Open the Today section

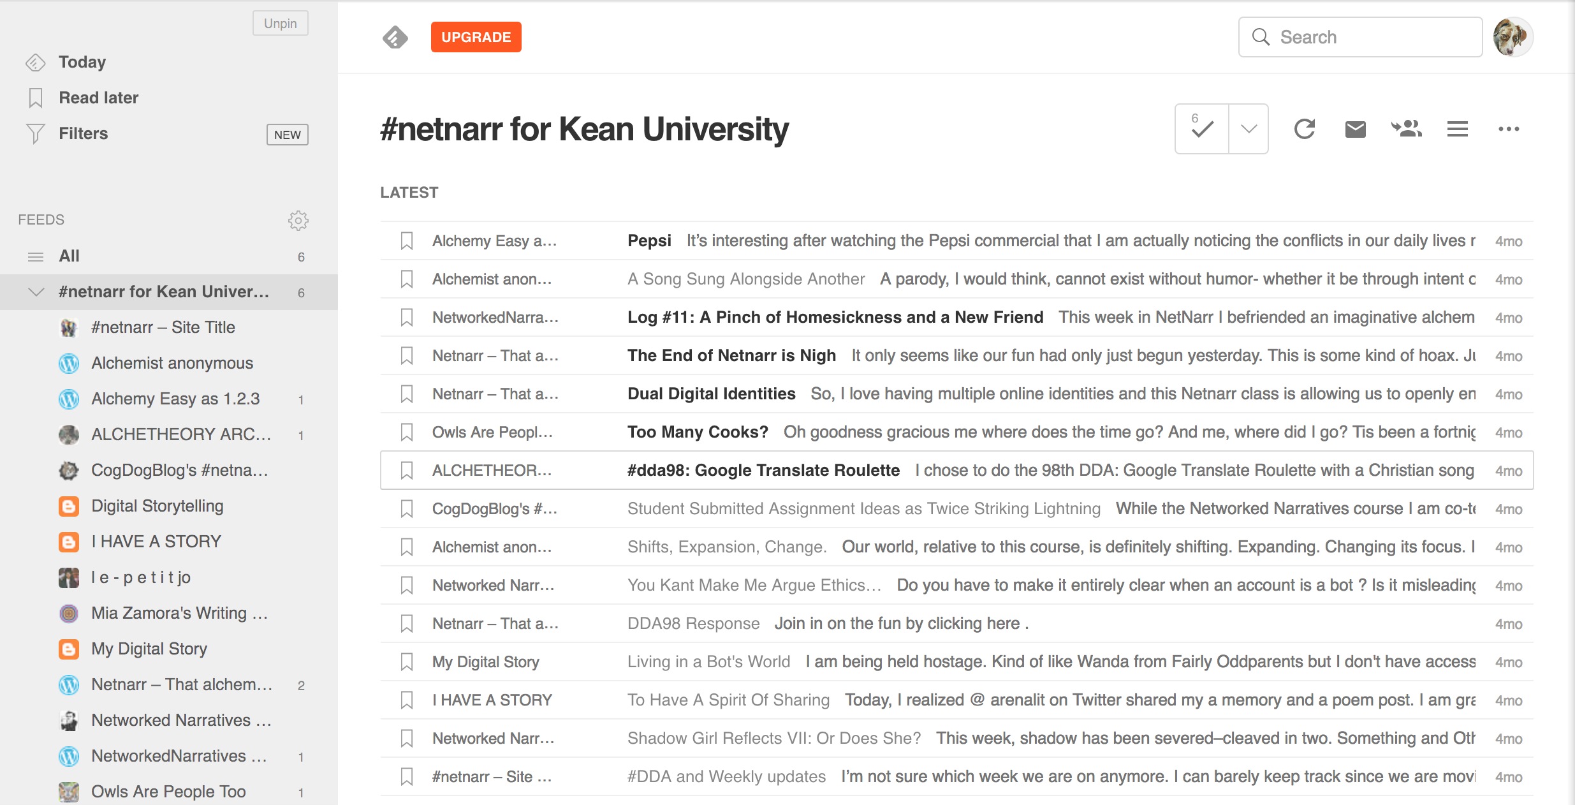[82, 62]
